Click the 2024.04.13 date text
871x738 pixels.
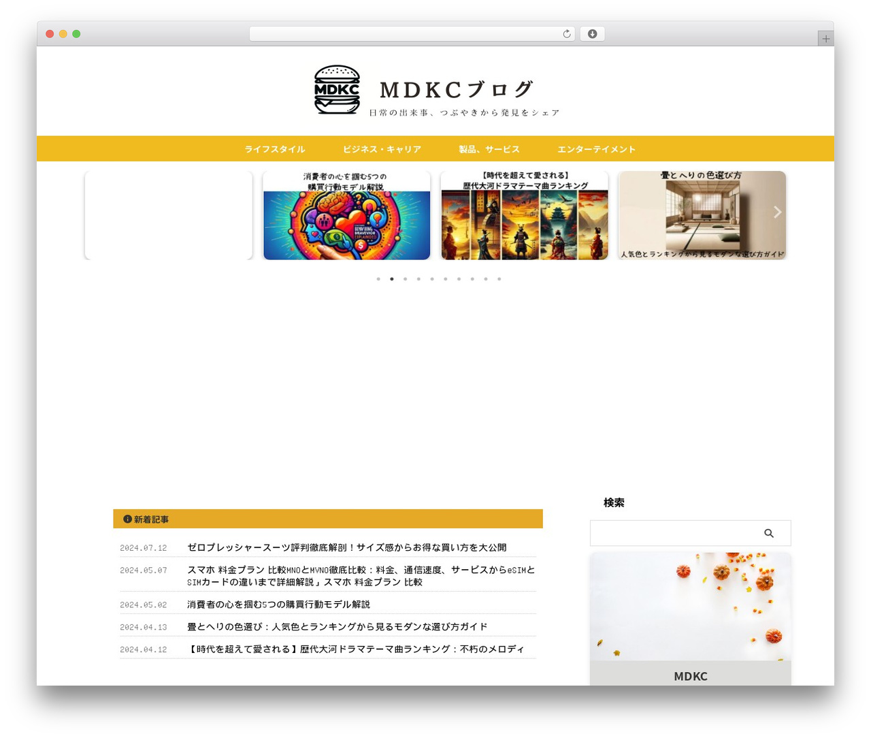click(144, 627)
